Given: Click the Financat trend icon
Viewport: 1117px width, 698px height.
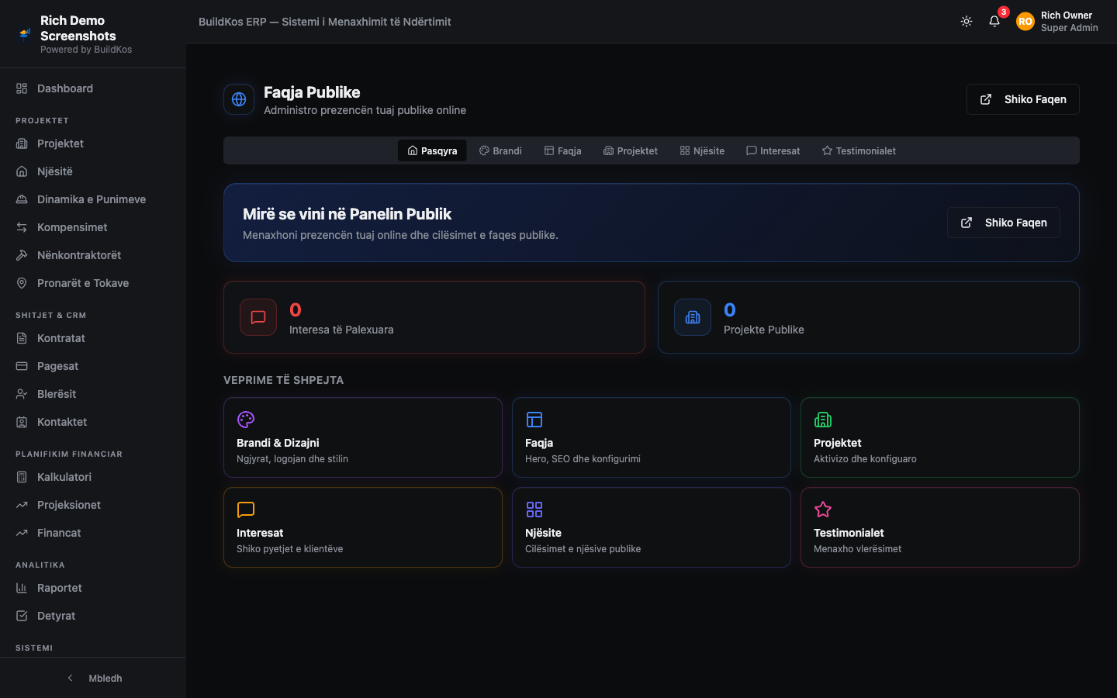Looking at the screenshot, I should [22, 533].
